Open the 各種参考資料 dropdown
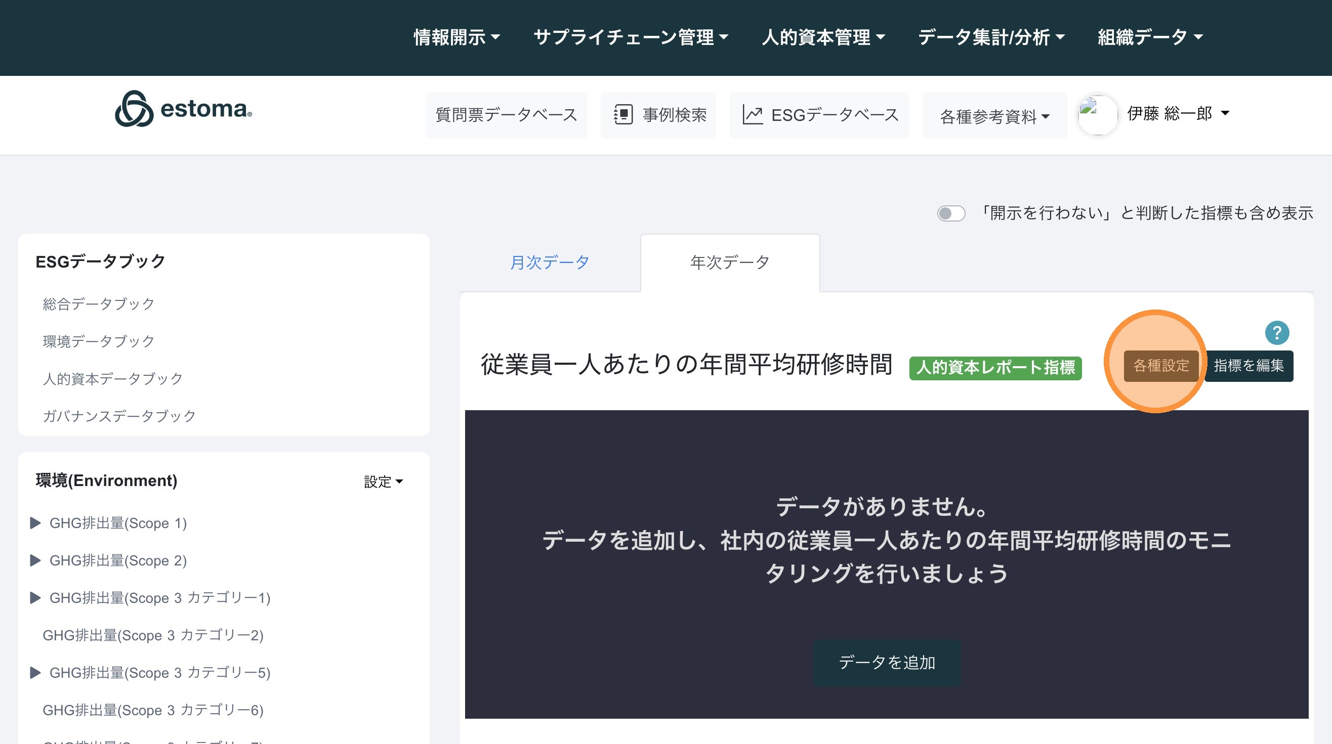This screenshot has width=1332, height=744. click(994, 116)
